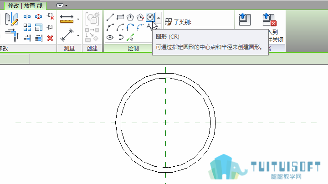Click the greyed Create Group icon
The image size is (328, 184).
tap(92, 19)
